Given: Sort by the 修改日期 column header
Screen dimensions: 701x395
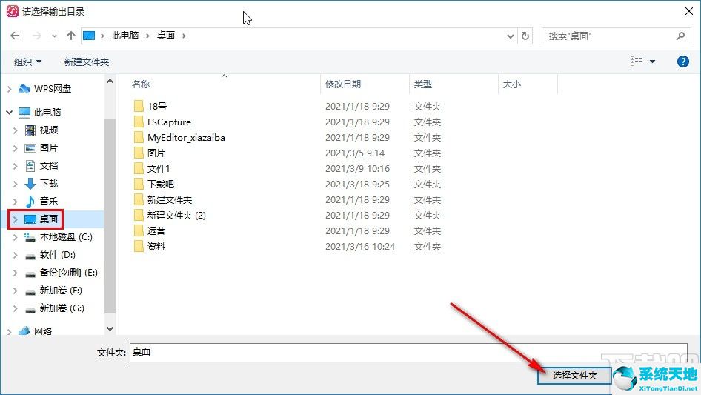Looking at the screenshot, I should (x=343, y=84).
